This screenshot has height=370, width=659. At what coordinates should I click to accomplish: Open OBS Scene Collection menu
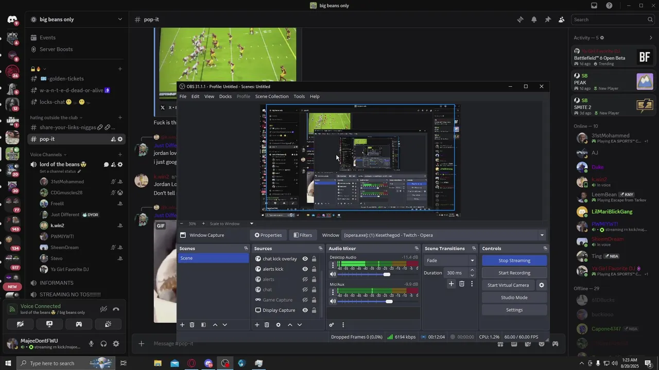pos(272,97)
